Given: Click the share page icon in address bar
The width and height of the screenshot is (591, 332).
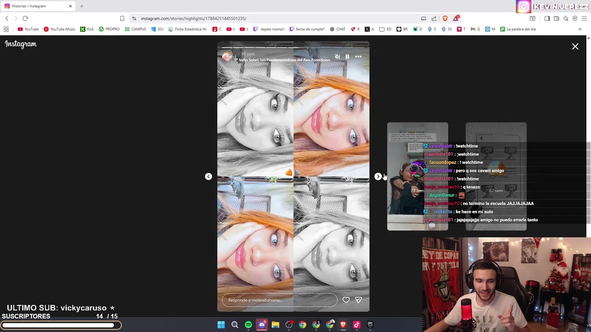Looking at the screenshot, I should [434, 18].
